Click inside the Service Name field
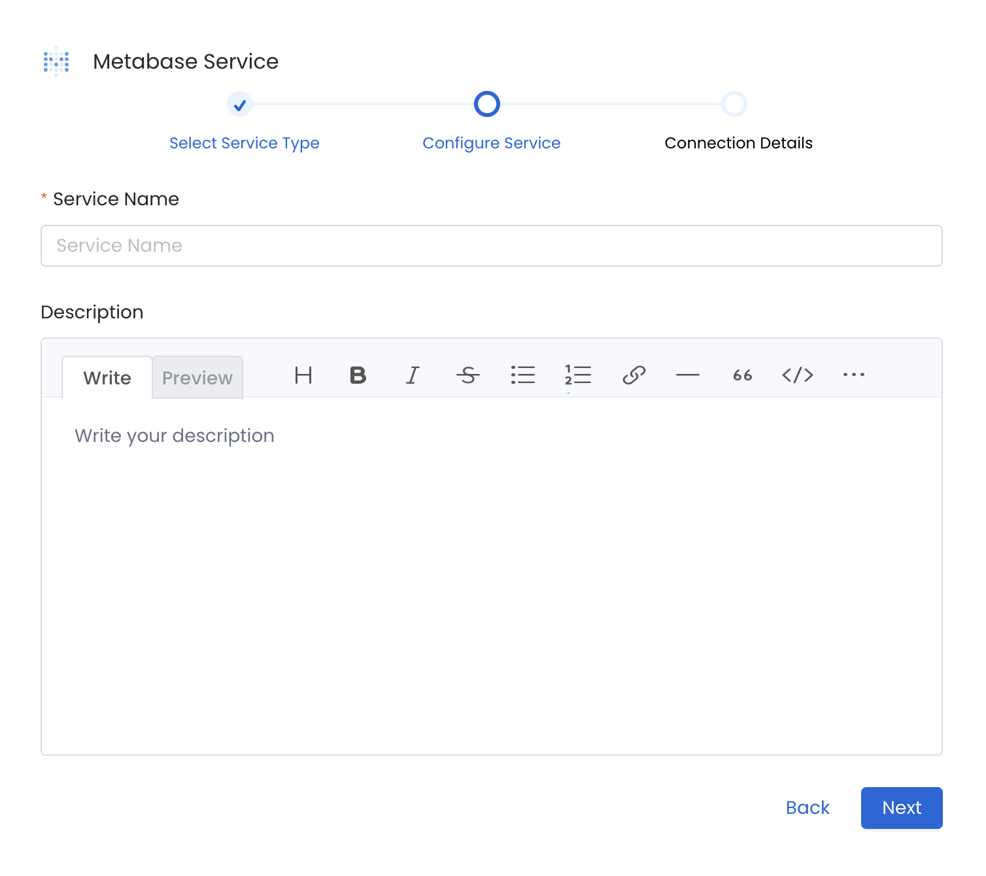This screenshot has height=876, width=986. click(491, 246)
